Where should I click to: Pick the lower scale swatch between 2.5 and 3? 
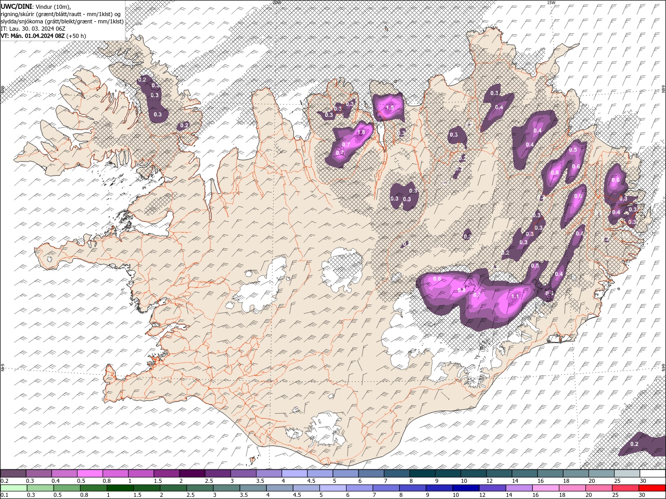pyautogui.click(x=199, y=488)
